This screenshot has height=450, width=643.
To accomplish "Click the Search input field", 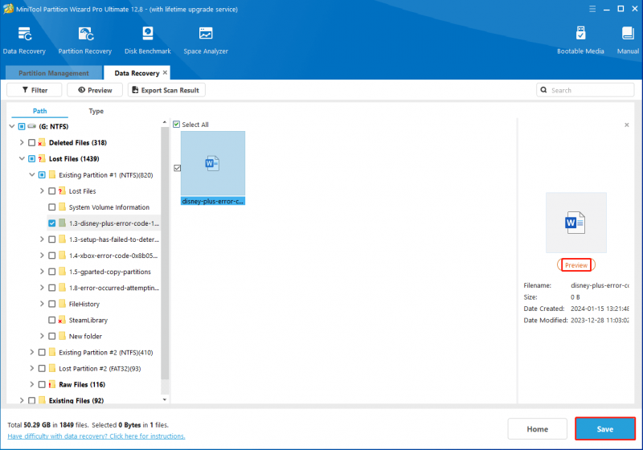I will tap(585, 90).
